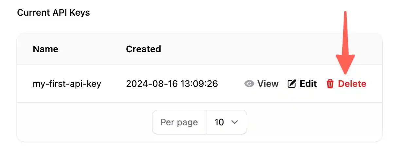Click the Edit text label
This screenshot has height=160, width=409.
tap(308, 84)
